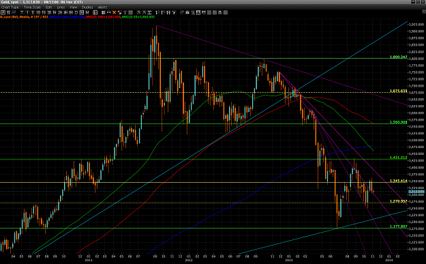Click the 2013 year label on time axis

tap(289, 260)
